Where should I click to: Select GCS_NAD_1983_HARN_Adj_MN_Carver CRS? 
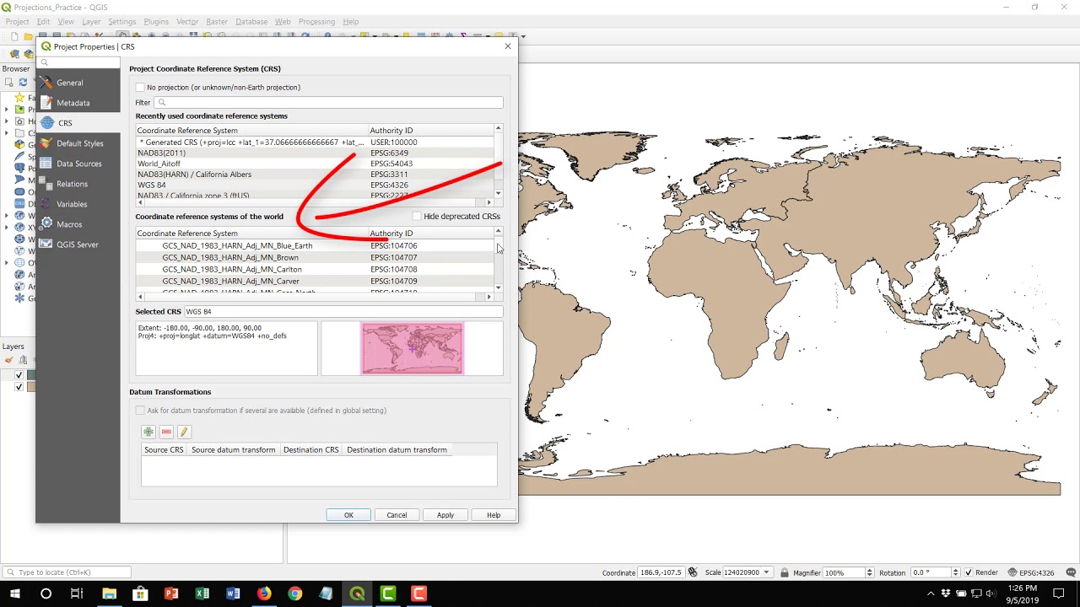315,281
